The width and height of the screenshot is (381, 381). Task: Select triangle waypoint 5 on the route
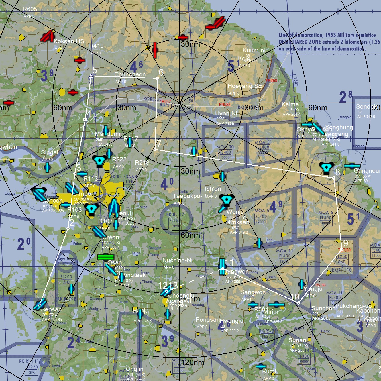point(91,76)
